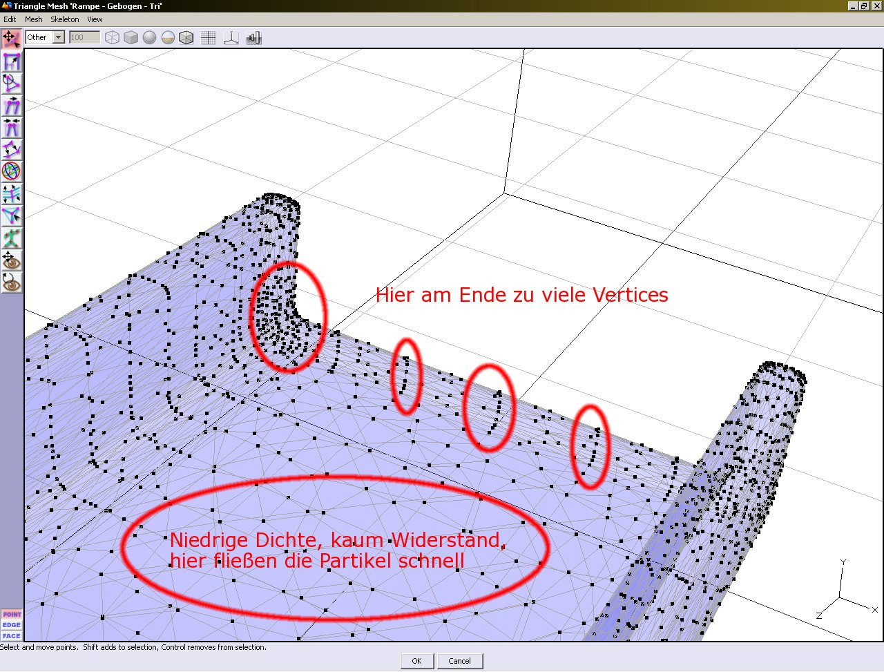Viewport: 884px width, 672px height.
Task: Restore down the Triangle Mesh window
Action: (864, 6)
